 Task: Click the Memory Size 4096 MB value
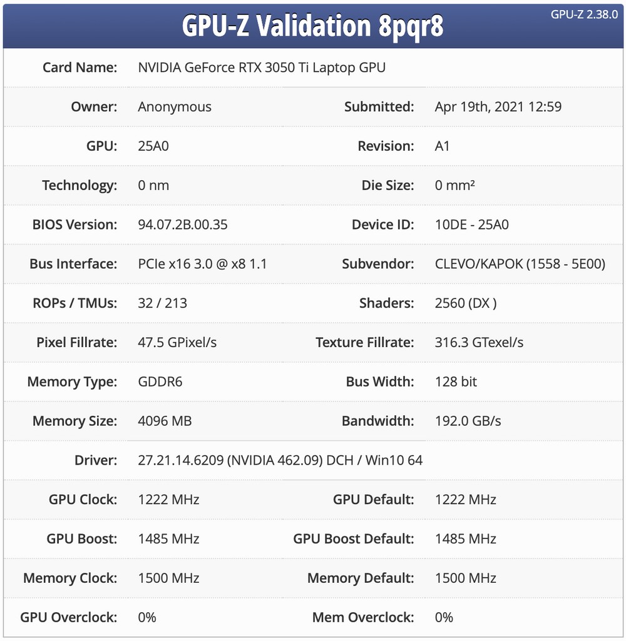coord(165,421)
